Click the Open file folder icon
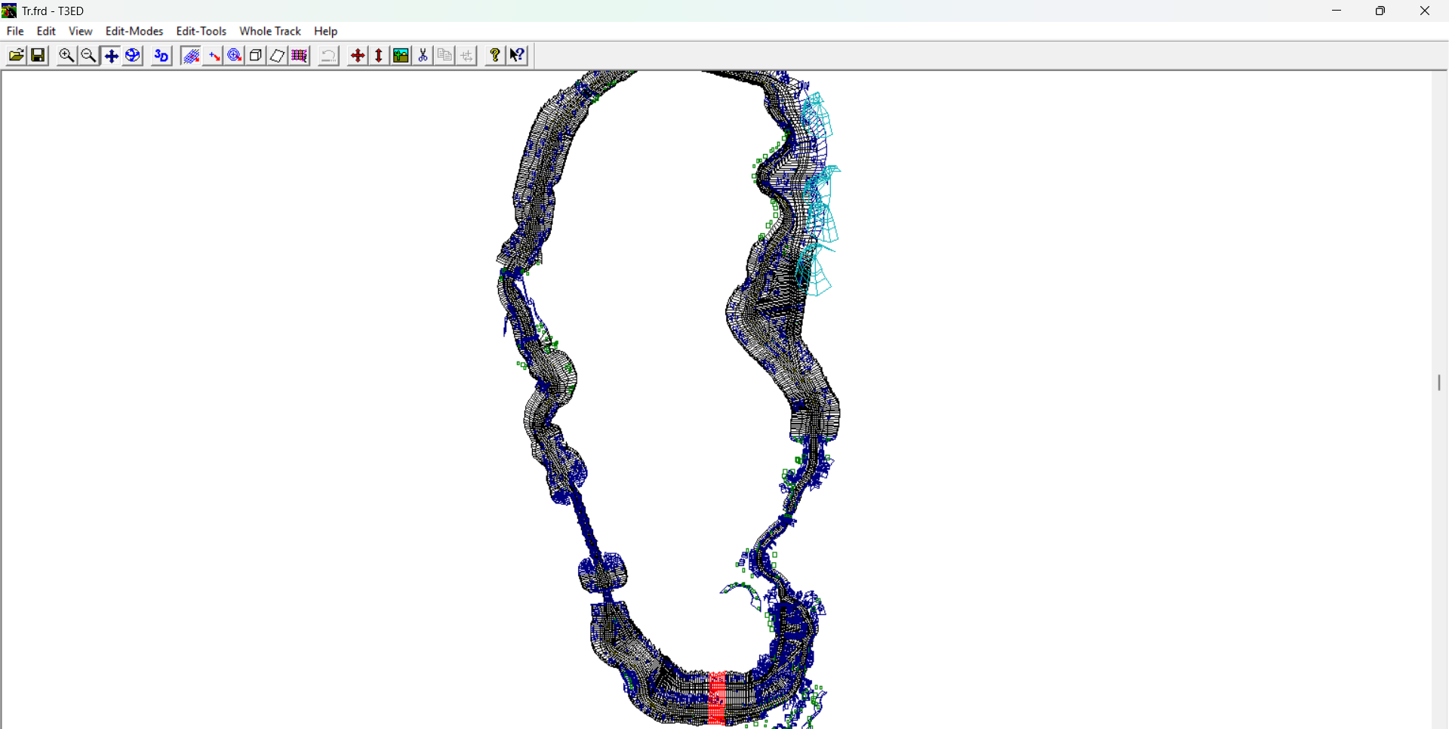 [x=16, y=56]
